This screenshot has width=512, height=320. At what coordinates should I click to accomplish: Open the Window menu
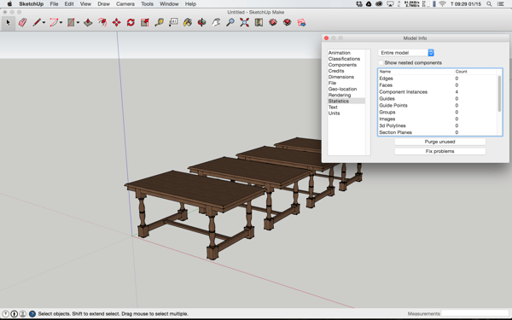[x=169, y=4]
